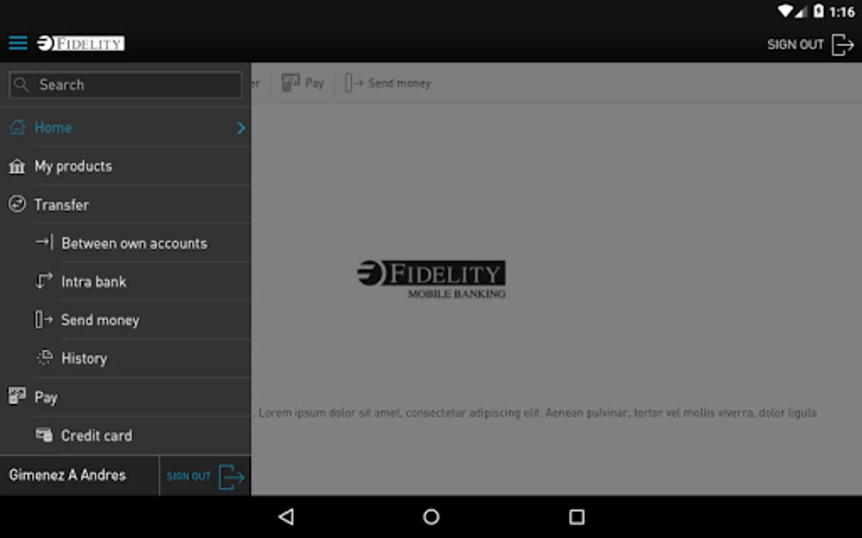Screen dimensions: 862x538
Task: Tap the hamburger menu icon
Action: [x=18, y=43]
